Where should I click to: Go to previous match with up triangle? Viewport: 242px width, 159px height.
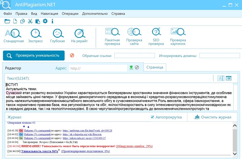(x=28, y=127)
